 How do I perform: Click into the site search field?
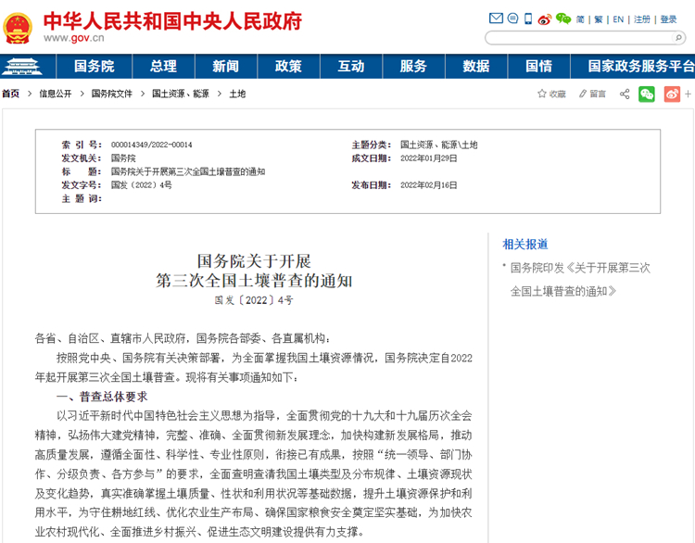(575, 38)
